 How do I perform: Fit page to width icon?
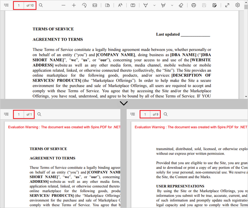pyautogui.click(x=95, y=5)
